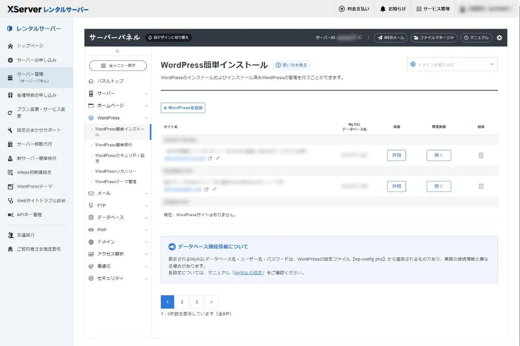
Task: Open プラン変更・サービス変更 sidebar item
Action: pos(36,113)
